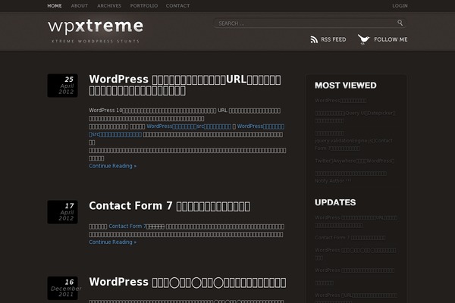Click the Xtreme WordPress Stunts tagline
The image size is (455, 303).
[96, 41]
